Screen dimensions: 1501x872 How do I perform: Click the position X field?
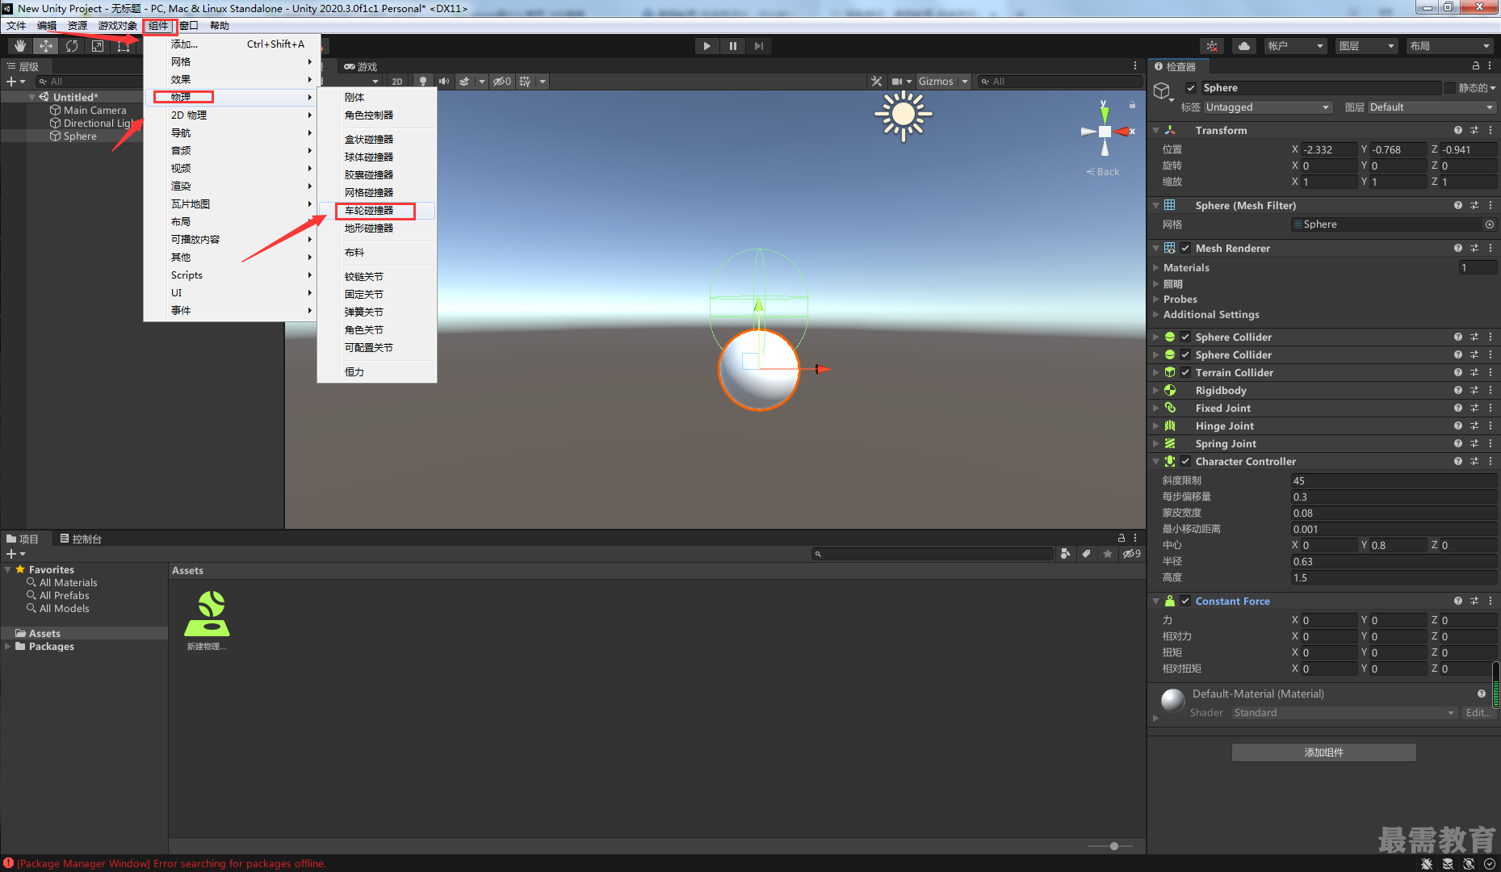click(1330, 150)
